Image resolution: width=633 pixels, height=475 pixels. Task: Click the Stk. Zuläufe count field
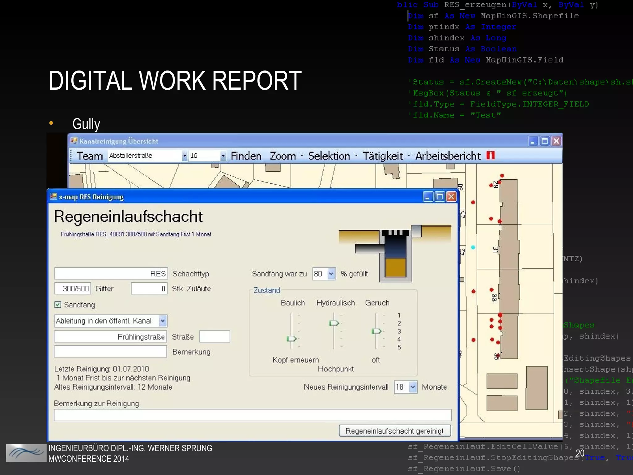149,289
